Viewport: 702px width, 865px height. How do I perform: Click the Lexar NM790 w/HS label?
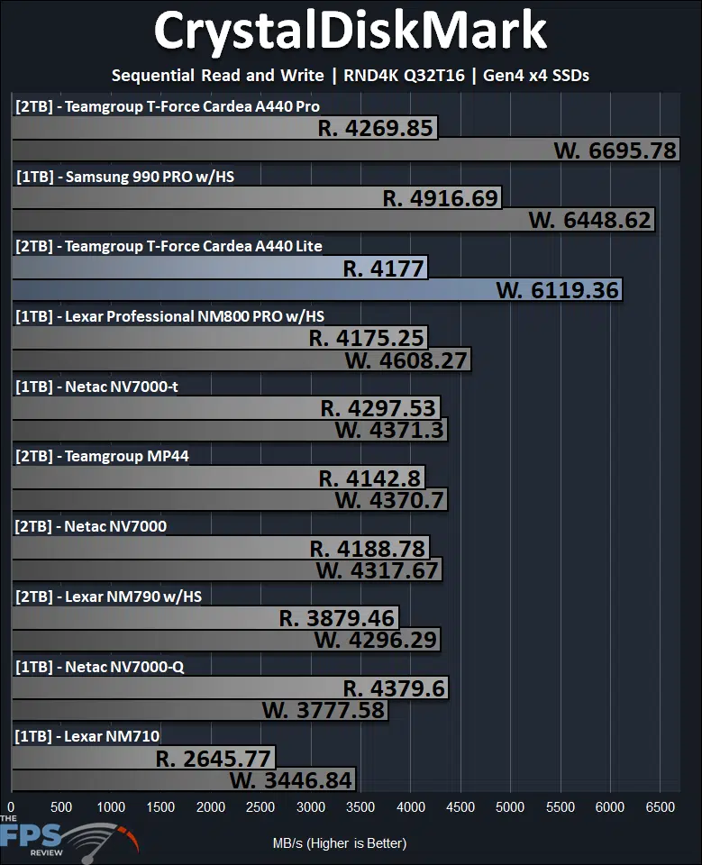[x=108, y=596]
